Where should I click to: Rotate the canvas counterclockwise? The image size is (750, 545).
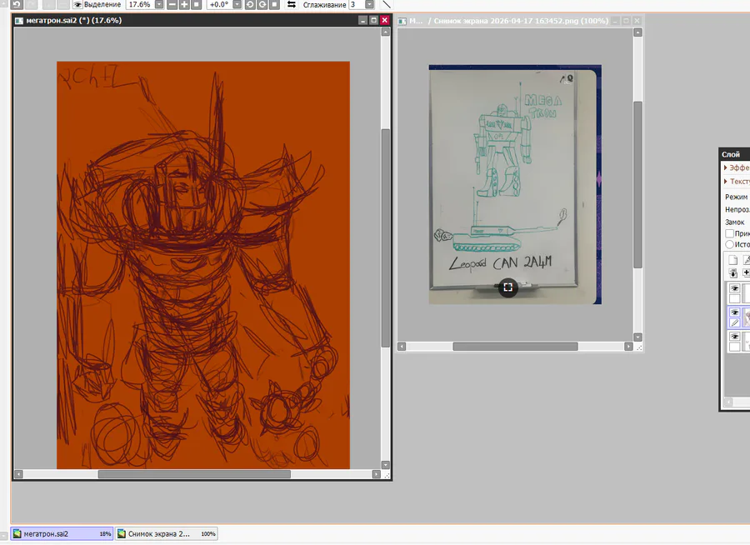point(249,4)
